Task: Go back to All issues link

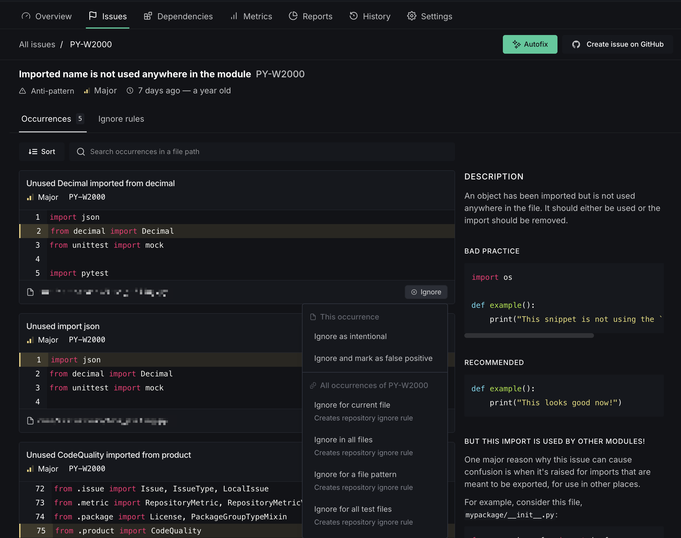Action: 37,44
